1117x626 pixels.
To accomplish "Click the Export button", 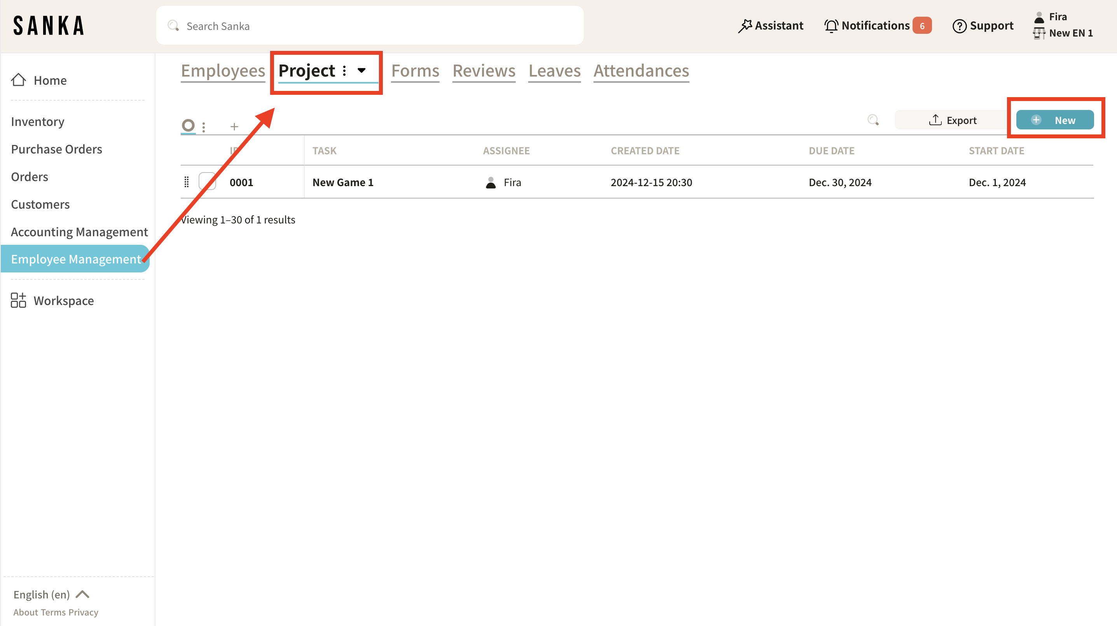I will [953, 120].
